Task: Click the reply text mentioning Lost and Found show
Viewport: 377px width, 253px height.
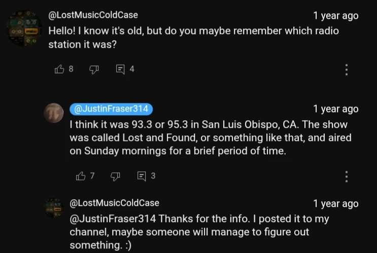Action: click(210, 138)
